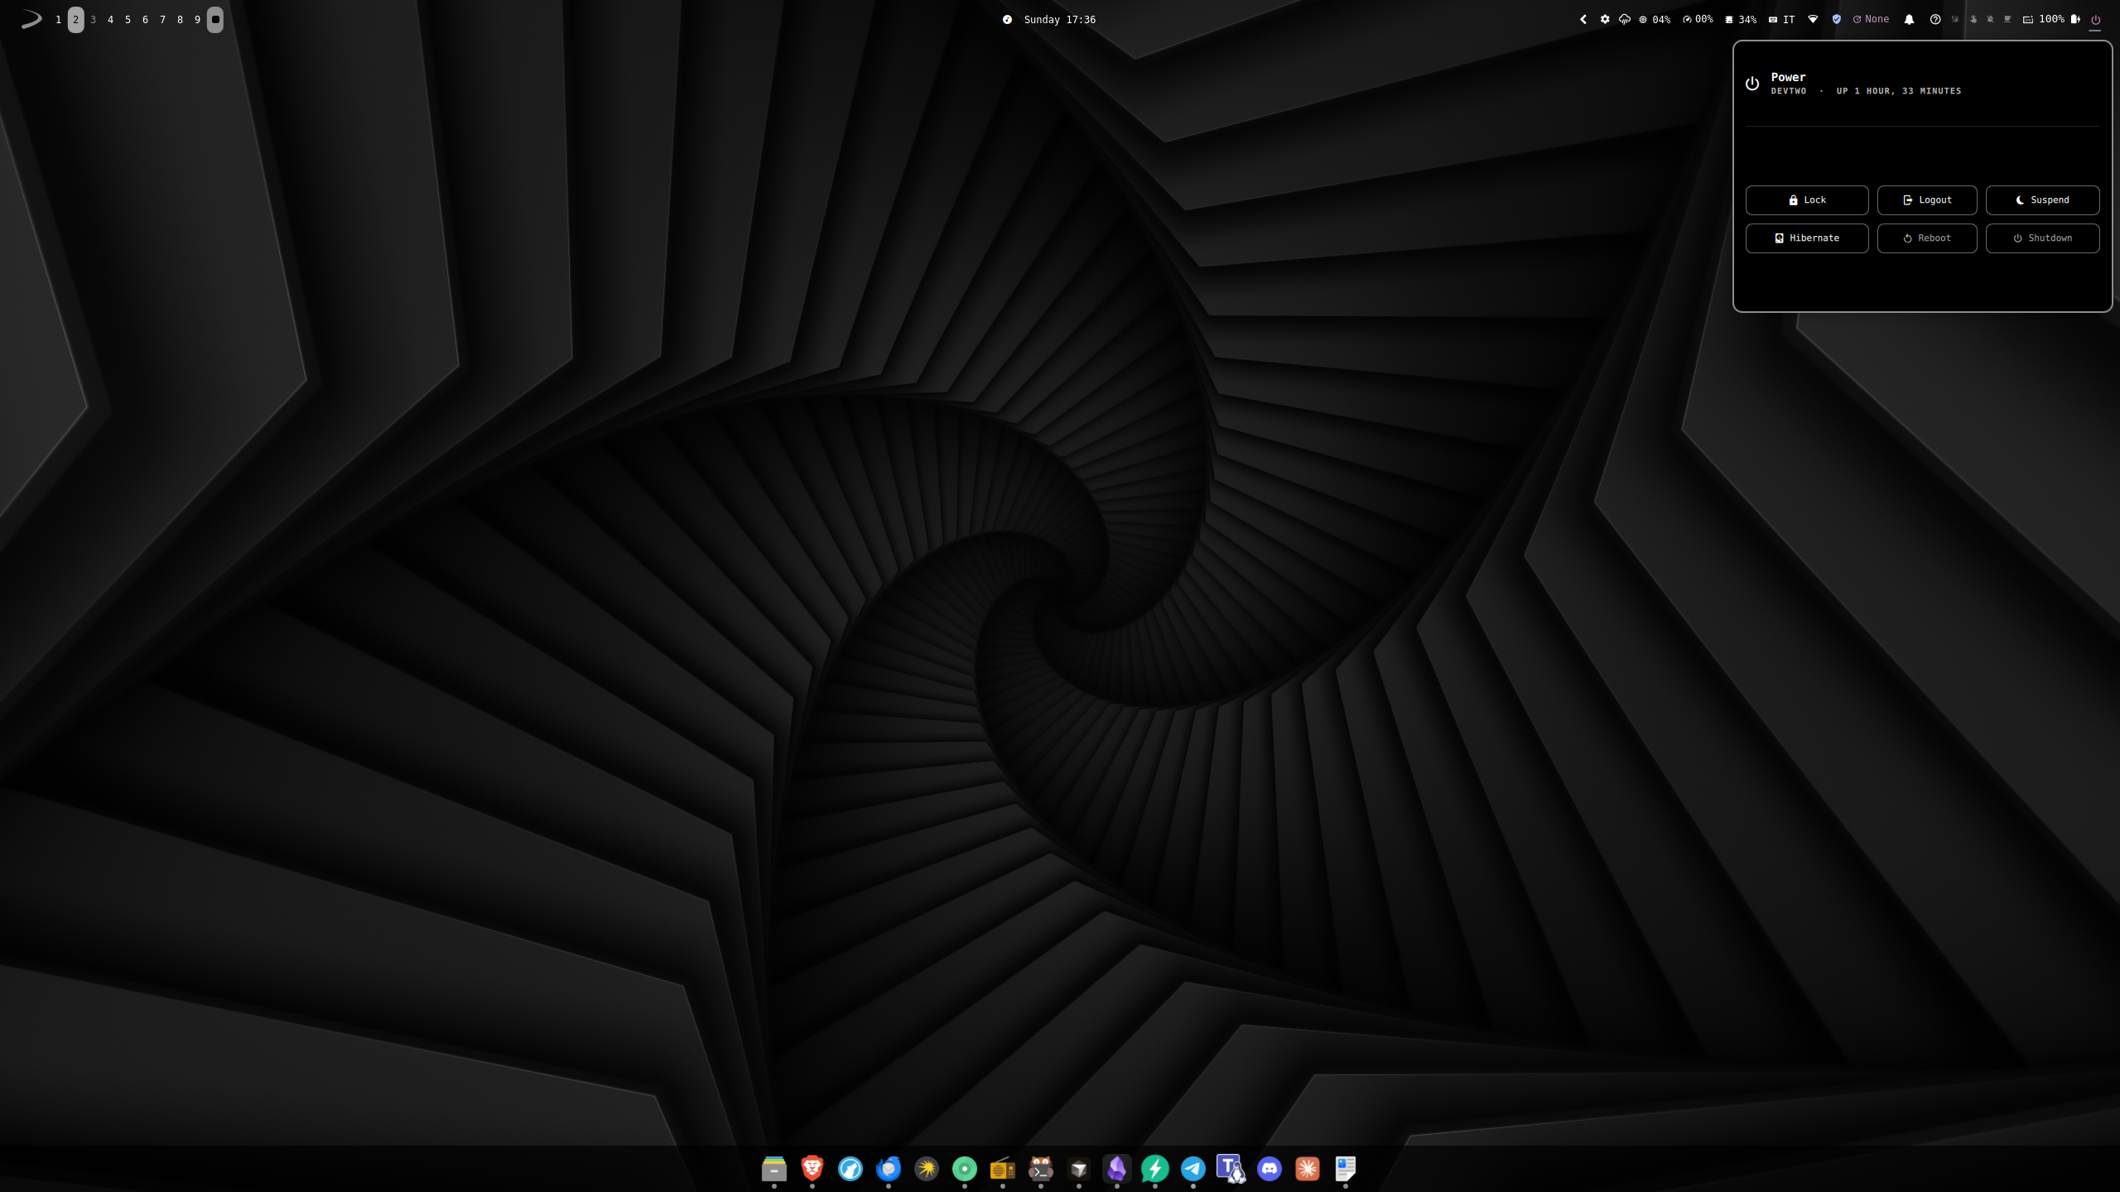Open LibreWolf wolf icon in dock
The height and width of the screenshot is (1192, 2120).
pos(850,1169)
